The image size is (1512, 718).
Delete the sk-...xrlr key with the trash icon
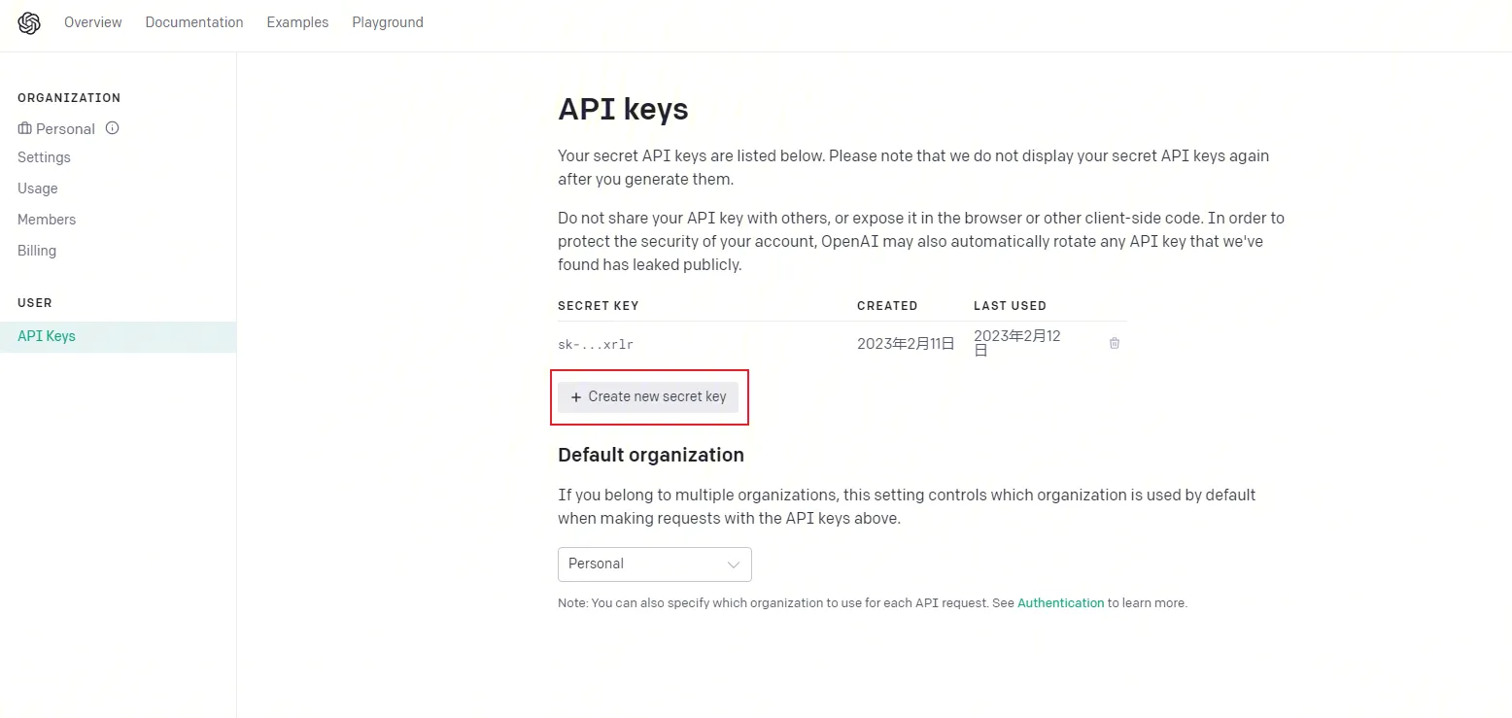tap(1115, 343)
